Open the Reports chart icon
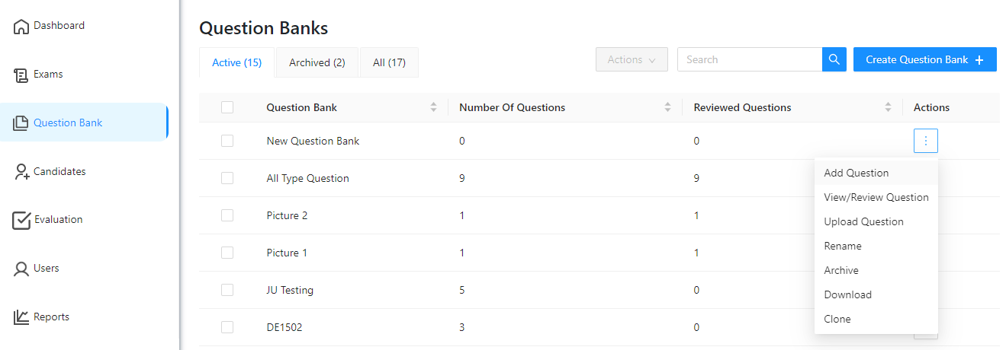Screen dimensions: 1006x350 (21, 317)
